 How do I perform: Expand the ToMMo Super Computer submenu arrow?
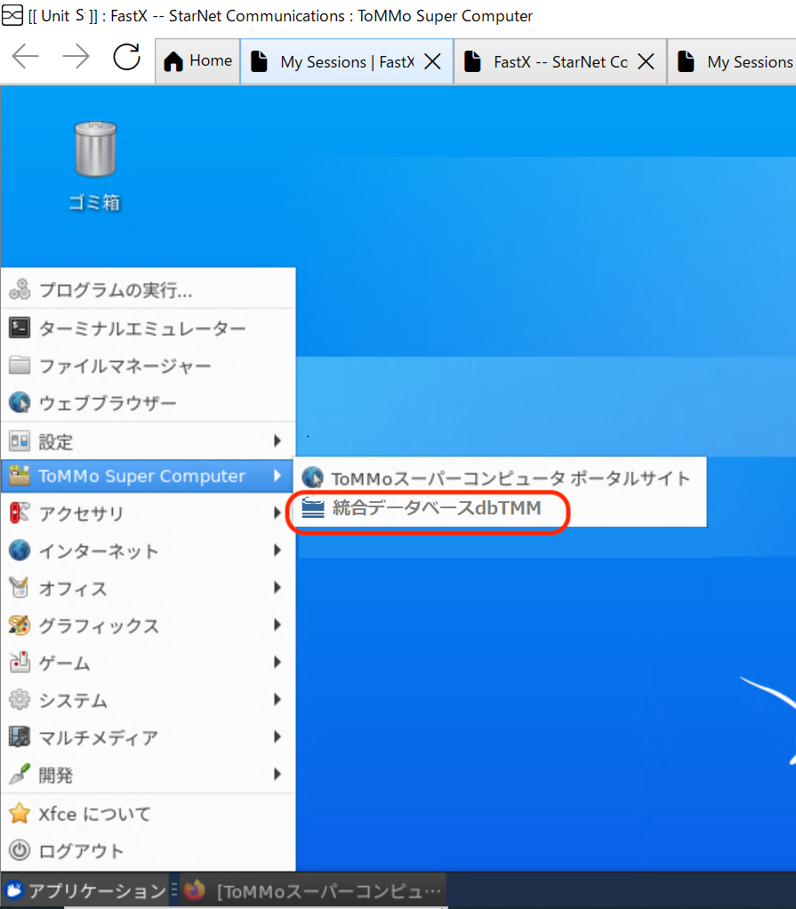click(277, 475)
